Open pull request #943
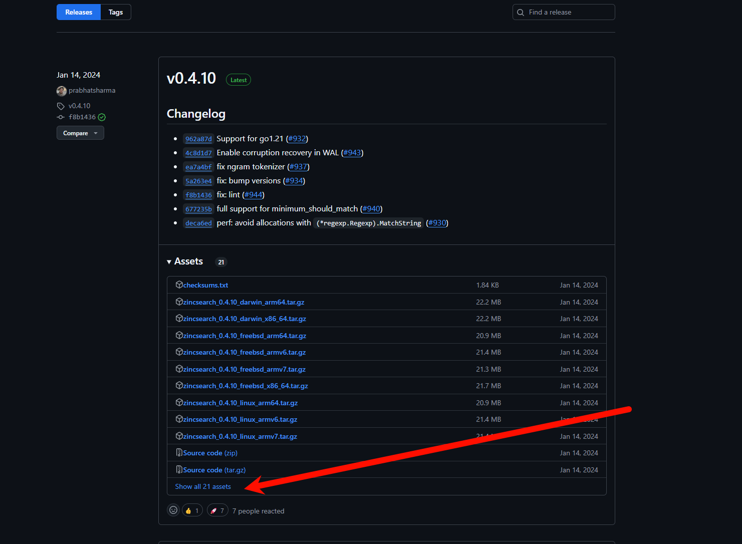Viewport: 742px width, 544px height. click(x=352, y=153)
